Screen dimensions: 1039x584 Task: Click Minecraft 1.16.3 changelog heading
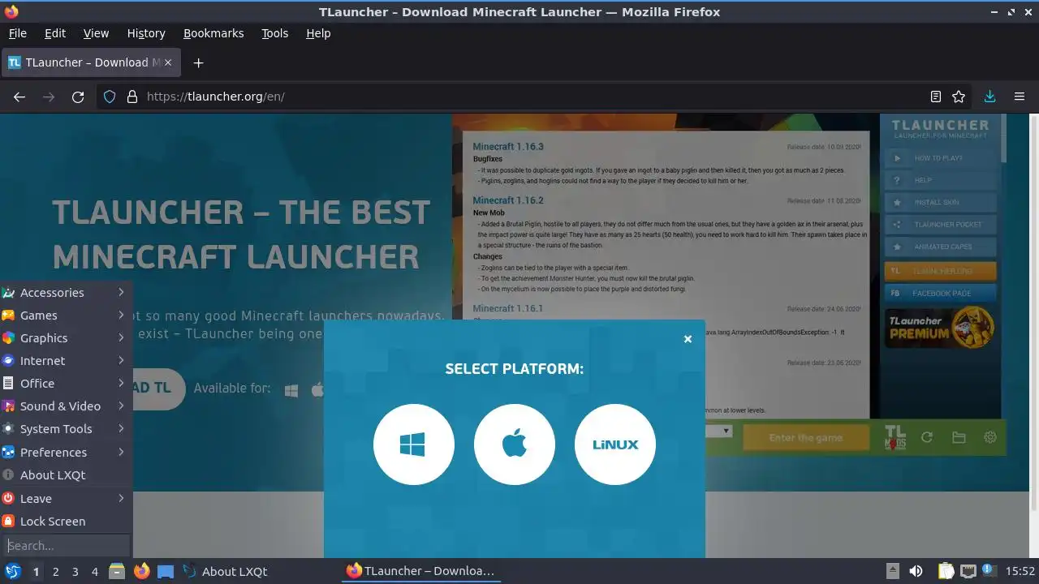(x=508, y=147)
